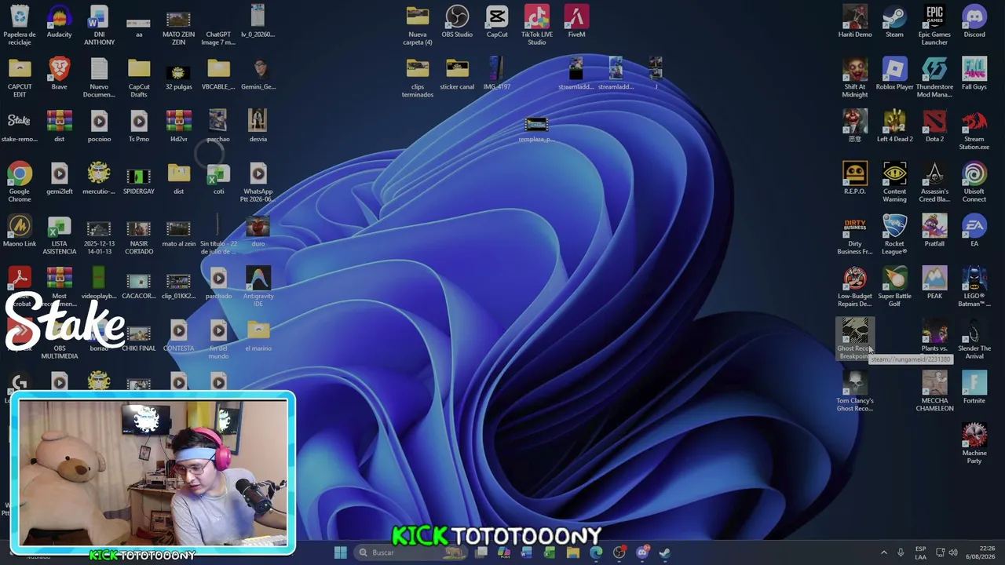This screenshot has width=1005, height=565.
Task: Select the Fall Guys shortcut
Action: click(974, 74)
